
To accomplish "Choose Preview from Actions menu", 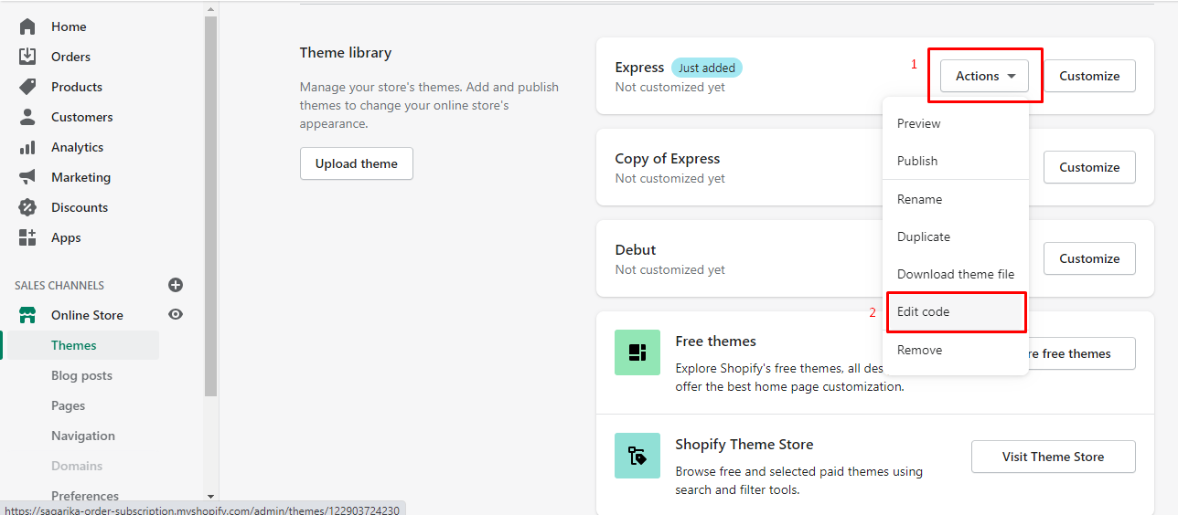I will (956, 123).
